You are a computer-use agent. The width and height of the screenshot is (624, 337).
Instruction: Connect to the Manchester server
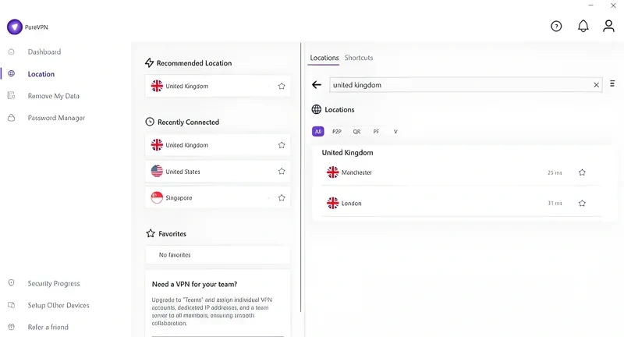tap(462, 172)
